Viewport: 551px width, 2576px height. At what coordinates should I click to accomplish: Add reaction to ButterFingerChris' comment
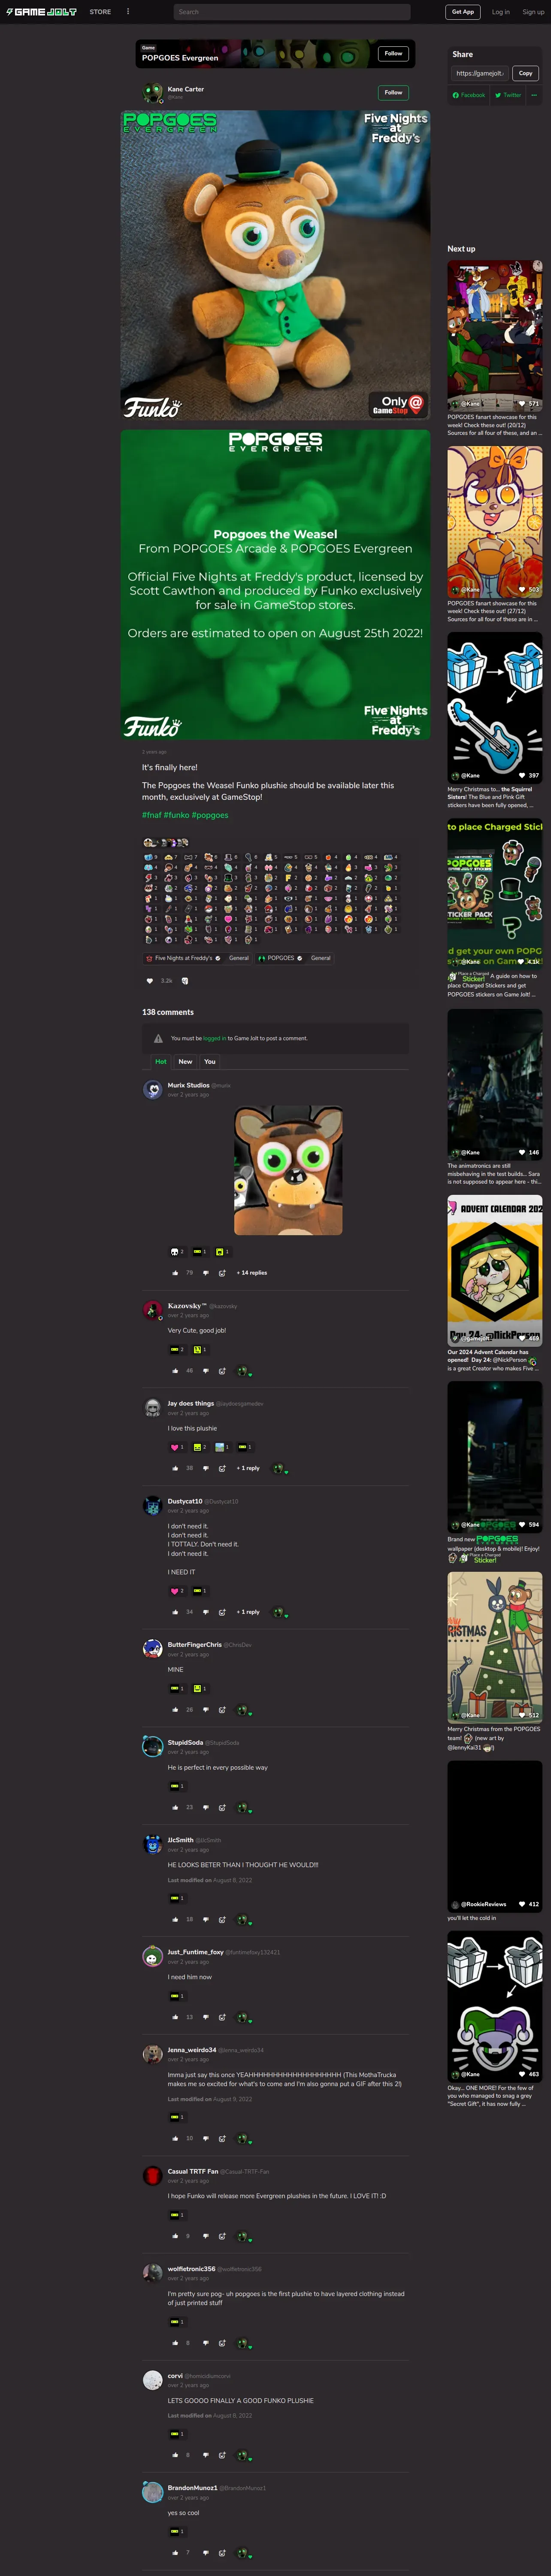tap(222, 1710)
